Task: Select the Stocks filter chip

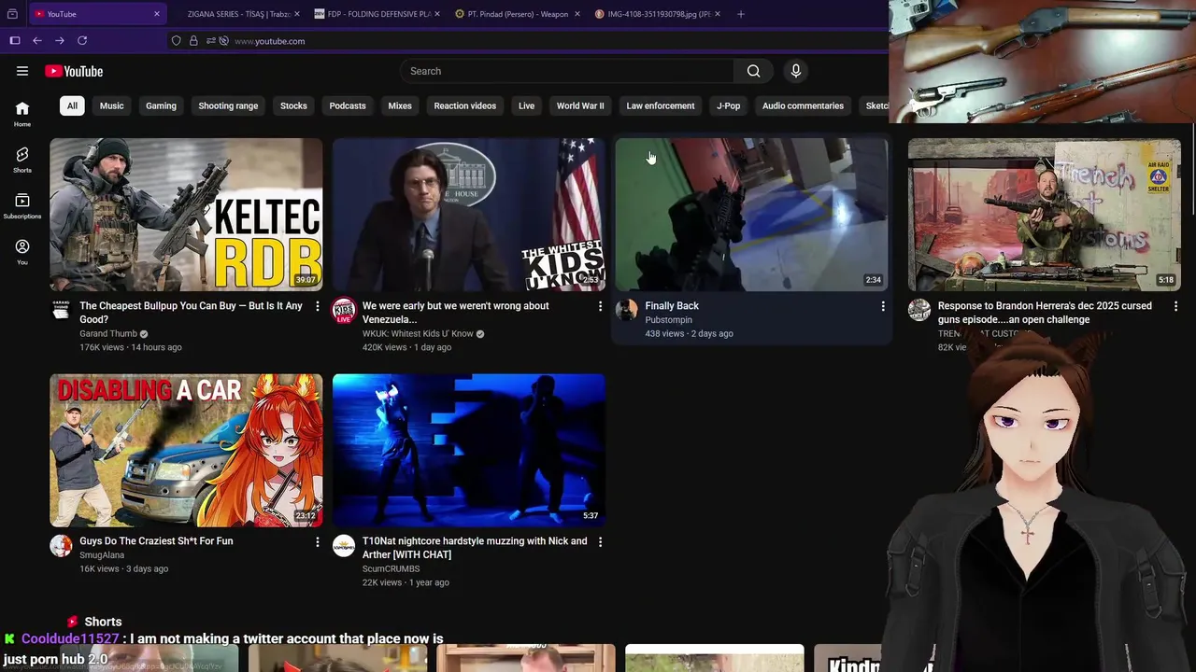Action: pyautogui.click(x=293, y=105)
